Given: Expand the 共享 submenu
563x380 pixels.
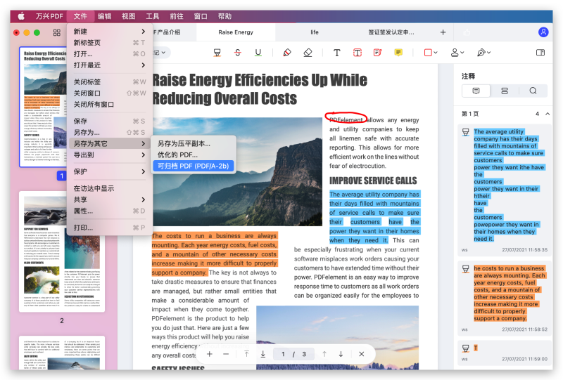Looking at the screenshot, I should click(110, 199).
